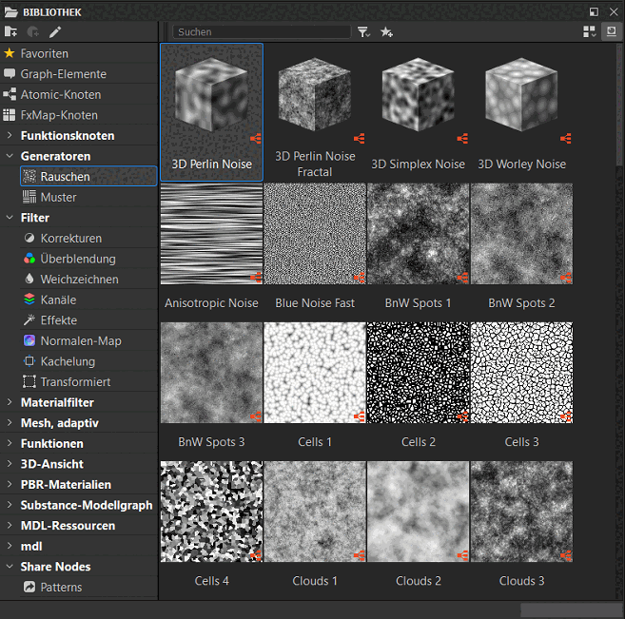Open the Kachelung category

coord(88,361)
